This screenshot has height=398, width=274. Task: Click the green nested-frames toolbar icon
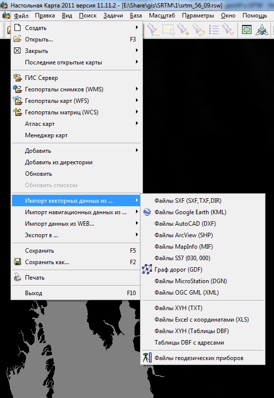246,29
